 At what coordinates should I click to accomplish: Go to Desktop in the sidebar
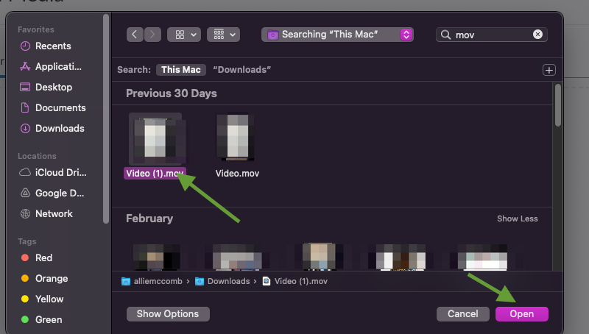(54, 87)
